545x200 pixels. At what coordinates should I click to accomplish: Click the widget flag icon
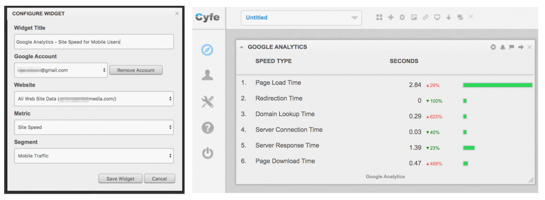(511, 47)
